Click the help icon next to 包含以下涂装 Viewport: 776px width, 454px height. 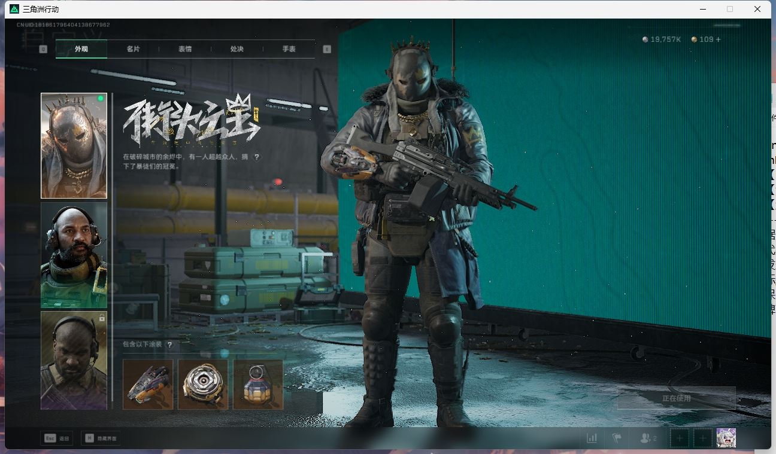pyautogui.click(x=170, y=345)
